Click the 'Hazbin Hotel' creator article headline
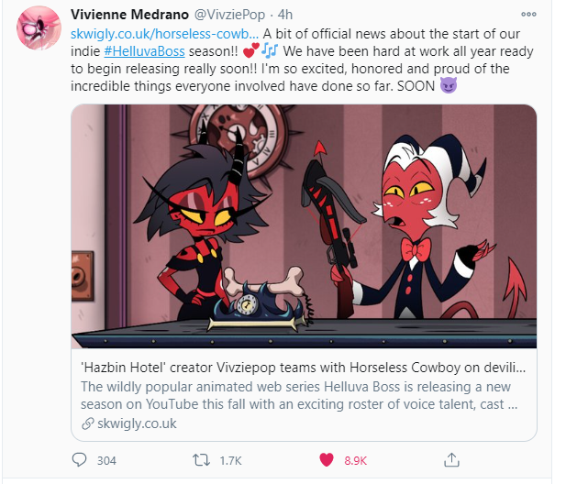Image resolution: width=566 pixels, height=484 pixels. [x=304, y=368]
